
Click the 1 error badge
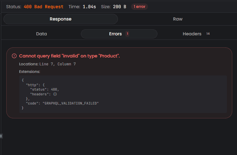click(139, 7)
